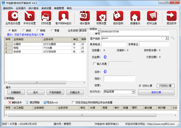181x128 pixels.
Task: Select the 10寸杂志册 row
Action: coord(45,52)
